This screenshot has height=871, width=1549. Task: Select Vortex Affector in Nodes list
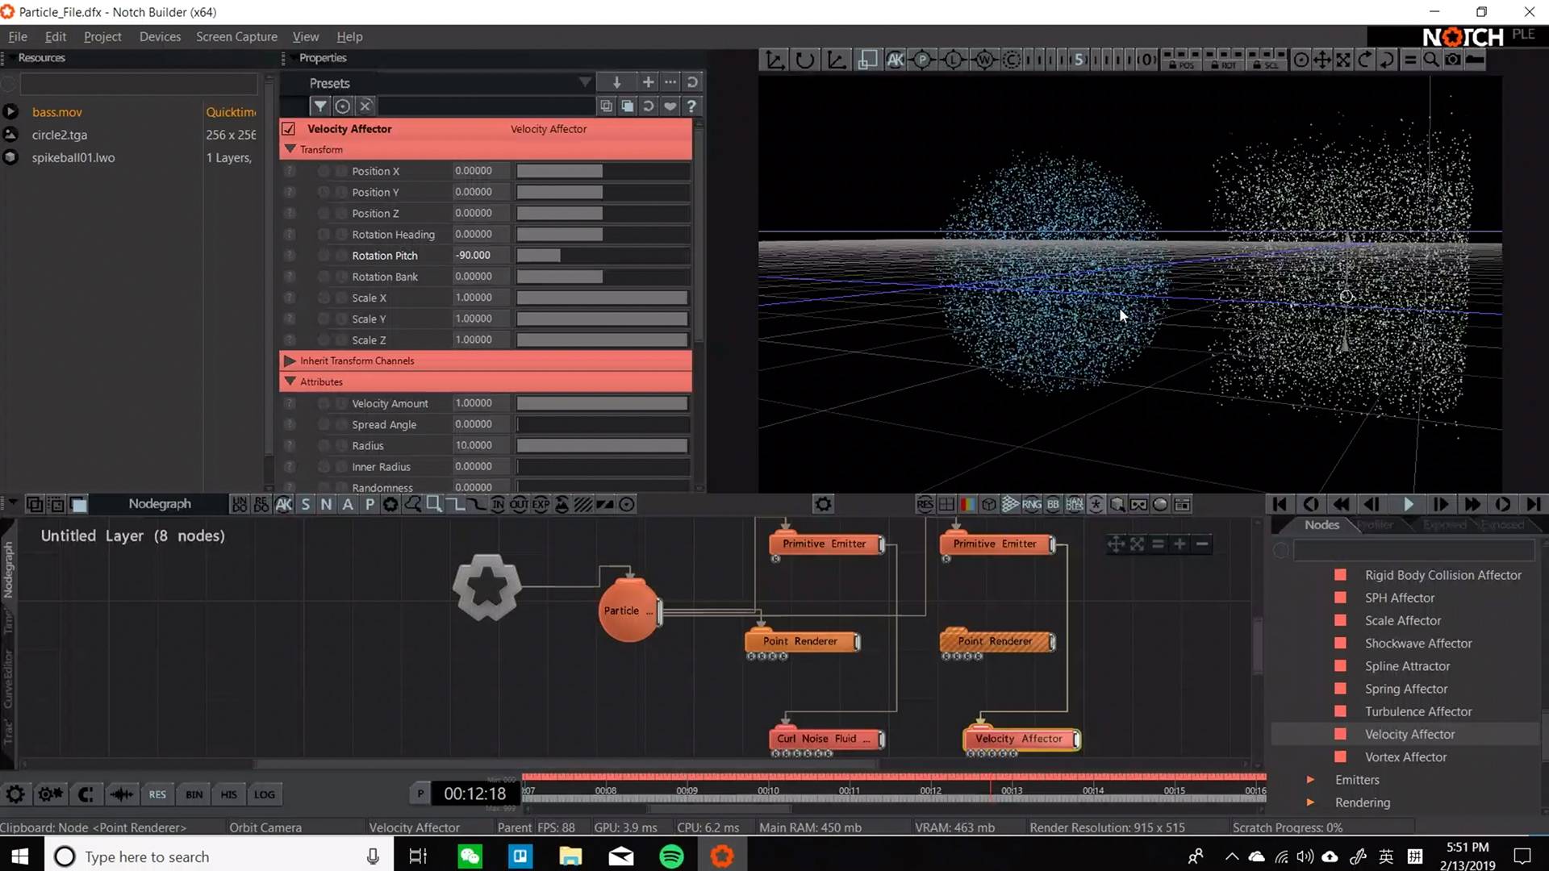click(x=1405, y=757)
